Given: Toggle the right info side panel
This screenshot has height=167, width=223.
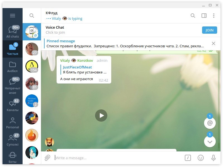Looking at the screenshot, I should pyautogui.click(x=204, y=16).
